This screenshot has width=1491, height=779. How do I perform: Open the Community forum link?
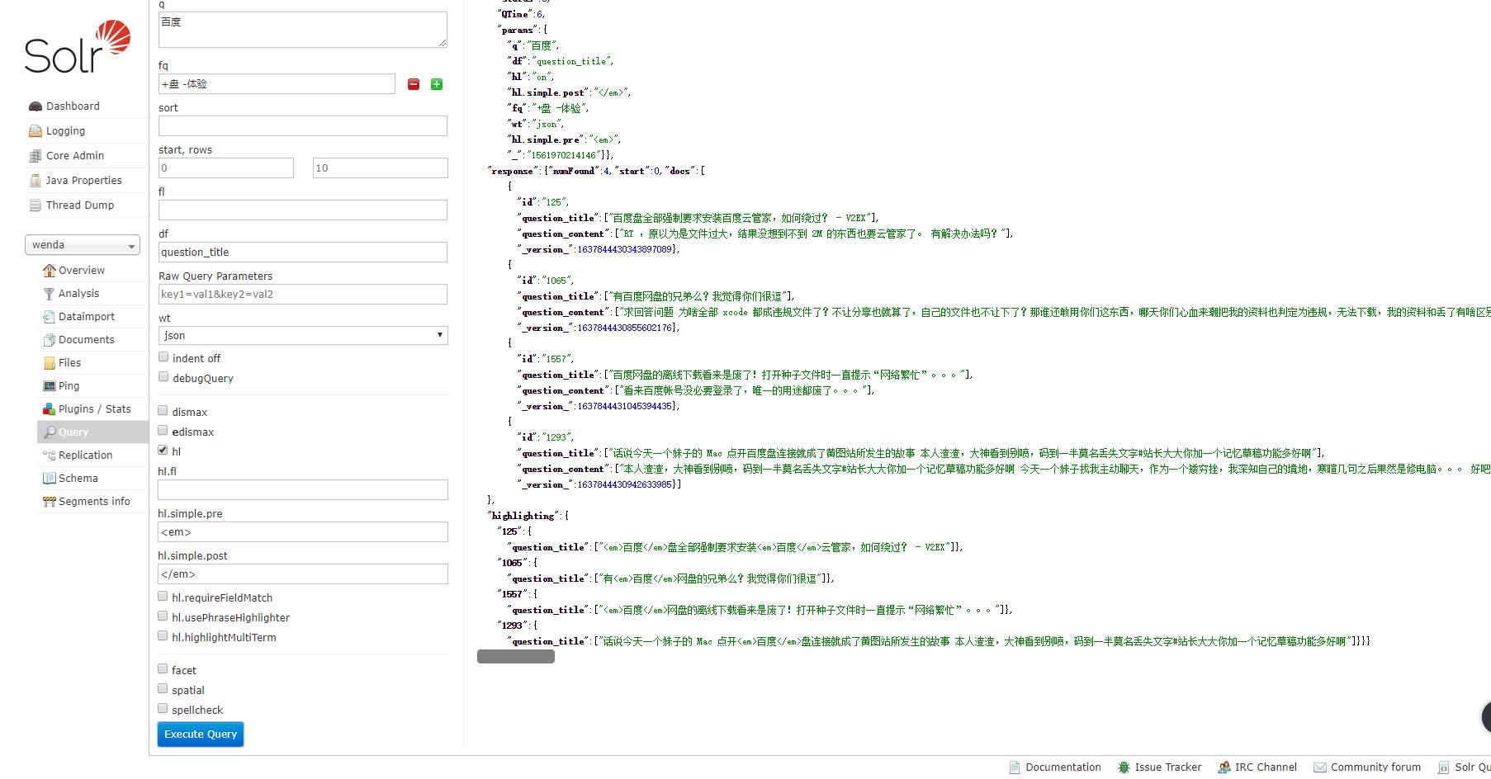click(x=1375, y=767)
